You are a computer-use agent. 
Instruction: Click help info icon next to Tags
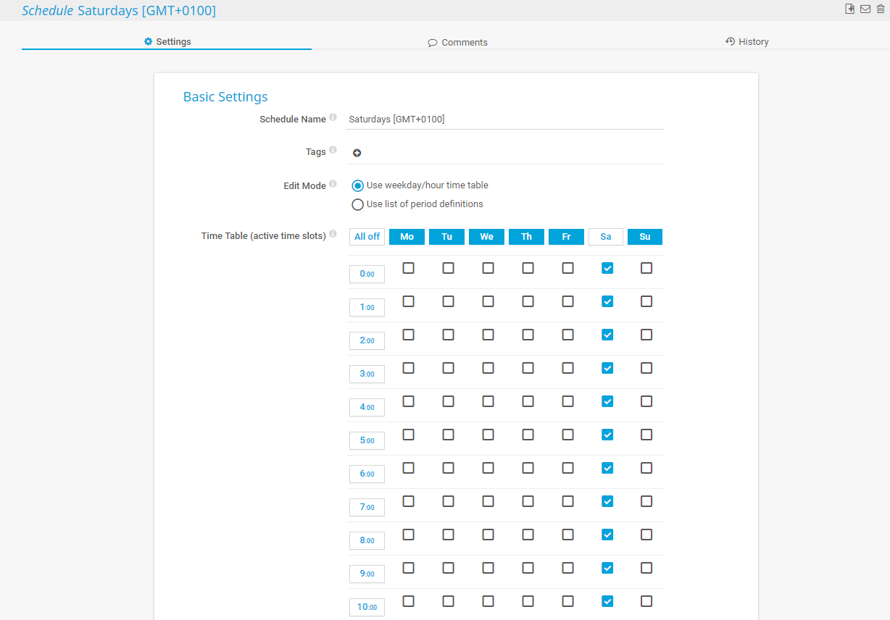pyautogui.click(x=333, y=150)
